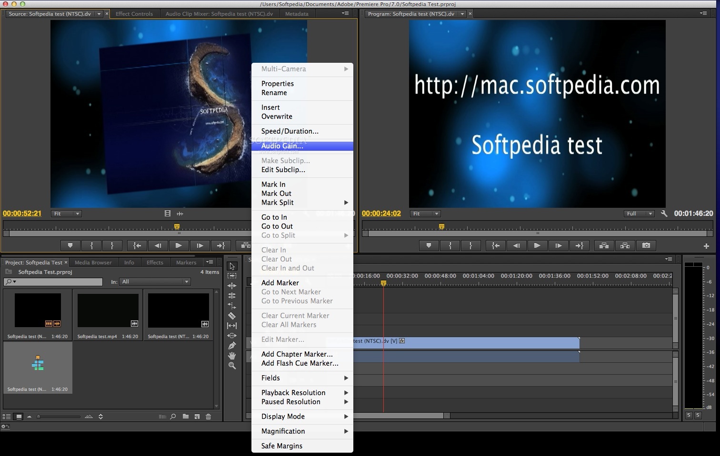Click the Source monitor playhead marker
This screenshot has width=720, height=456.
tap(177, 227)
